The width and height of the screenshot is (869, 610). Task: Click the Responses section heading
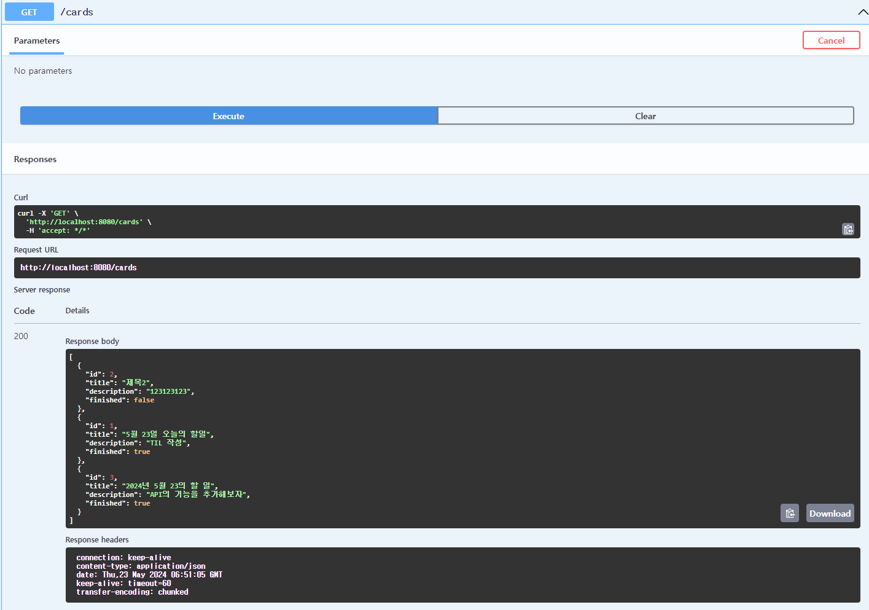[x=35, y=159]
